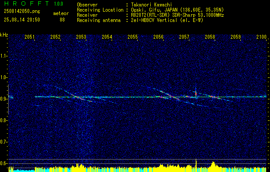
Task: Click the location text Ogaki, Gifu, JAPAN
Action: (154, 10)
